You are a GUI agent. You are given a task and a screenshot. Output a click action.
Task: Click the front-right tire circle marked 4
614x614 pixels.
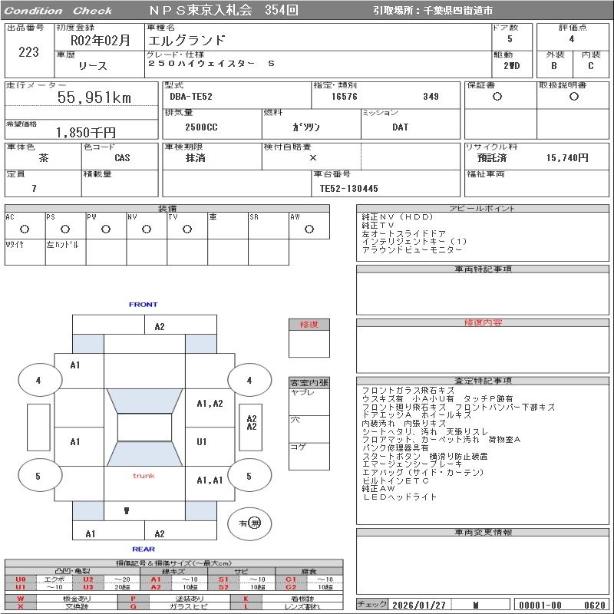tap(249, 379)
